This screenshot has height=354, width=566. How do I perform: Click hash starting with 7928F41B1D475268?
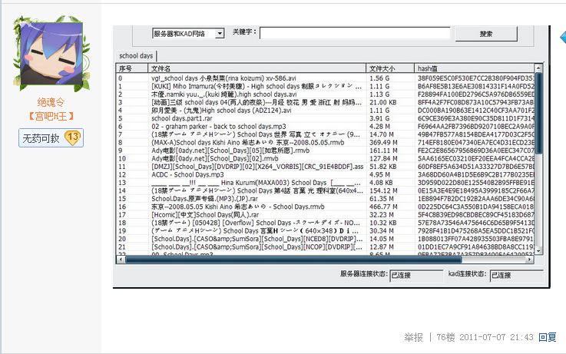[x=475, y=231]
